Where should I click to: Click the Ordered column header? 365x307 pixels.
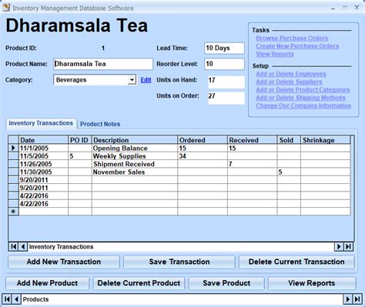coord(203,140)
